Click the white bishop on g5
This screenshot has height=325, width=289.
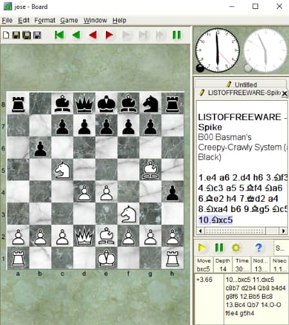tap(150, 170)
